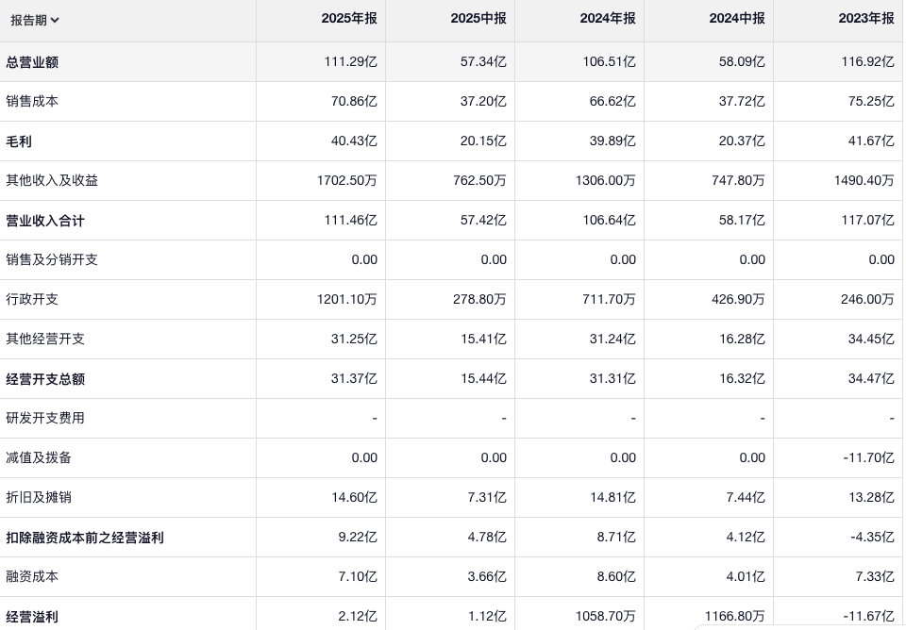Click the 研发开支费用 row label

pyautogui.click(x=45, y=418)
